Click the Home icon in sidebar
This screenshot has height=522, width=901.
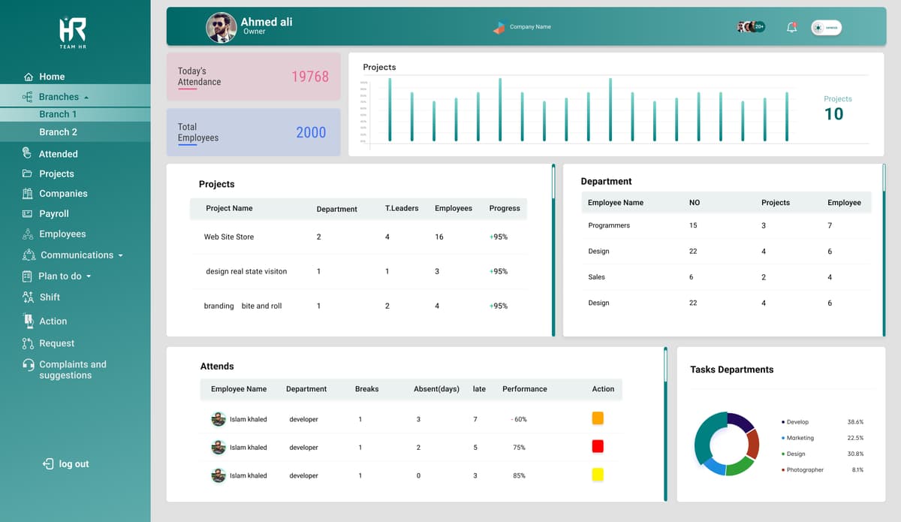(x=29, y=77)
